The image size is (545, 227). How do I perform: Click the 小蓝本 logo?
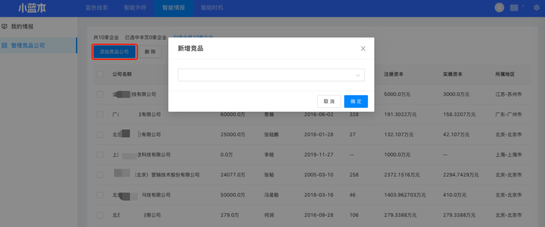tap(32, 8)
